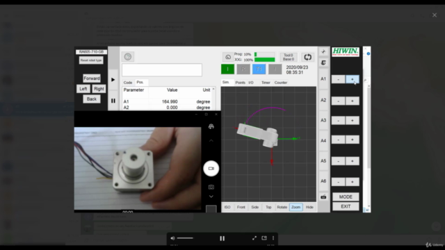Toggle the blue T1 mode button
The image size is (445, 250).
click(259, 69)
